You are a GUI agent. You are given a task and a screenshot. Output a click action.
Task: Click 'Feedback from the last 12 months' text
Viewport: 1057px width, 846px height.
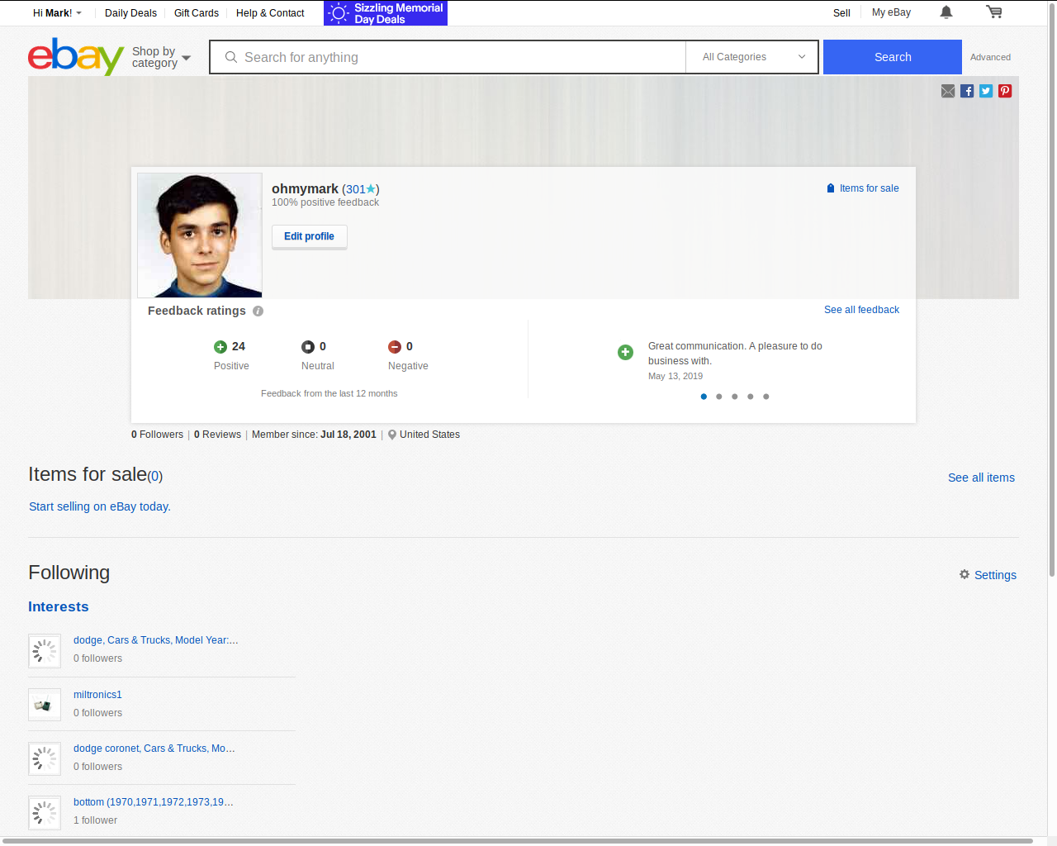click(329, 394)
